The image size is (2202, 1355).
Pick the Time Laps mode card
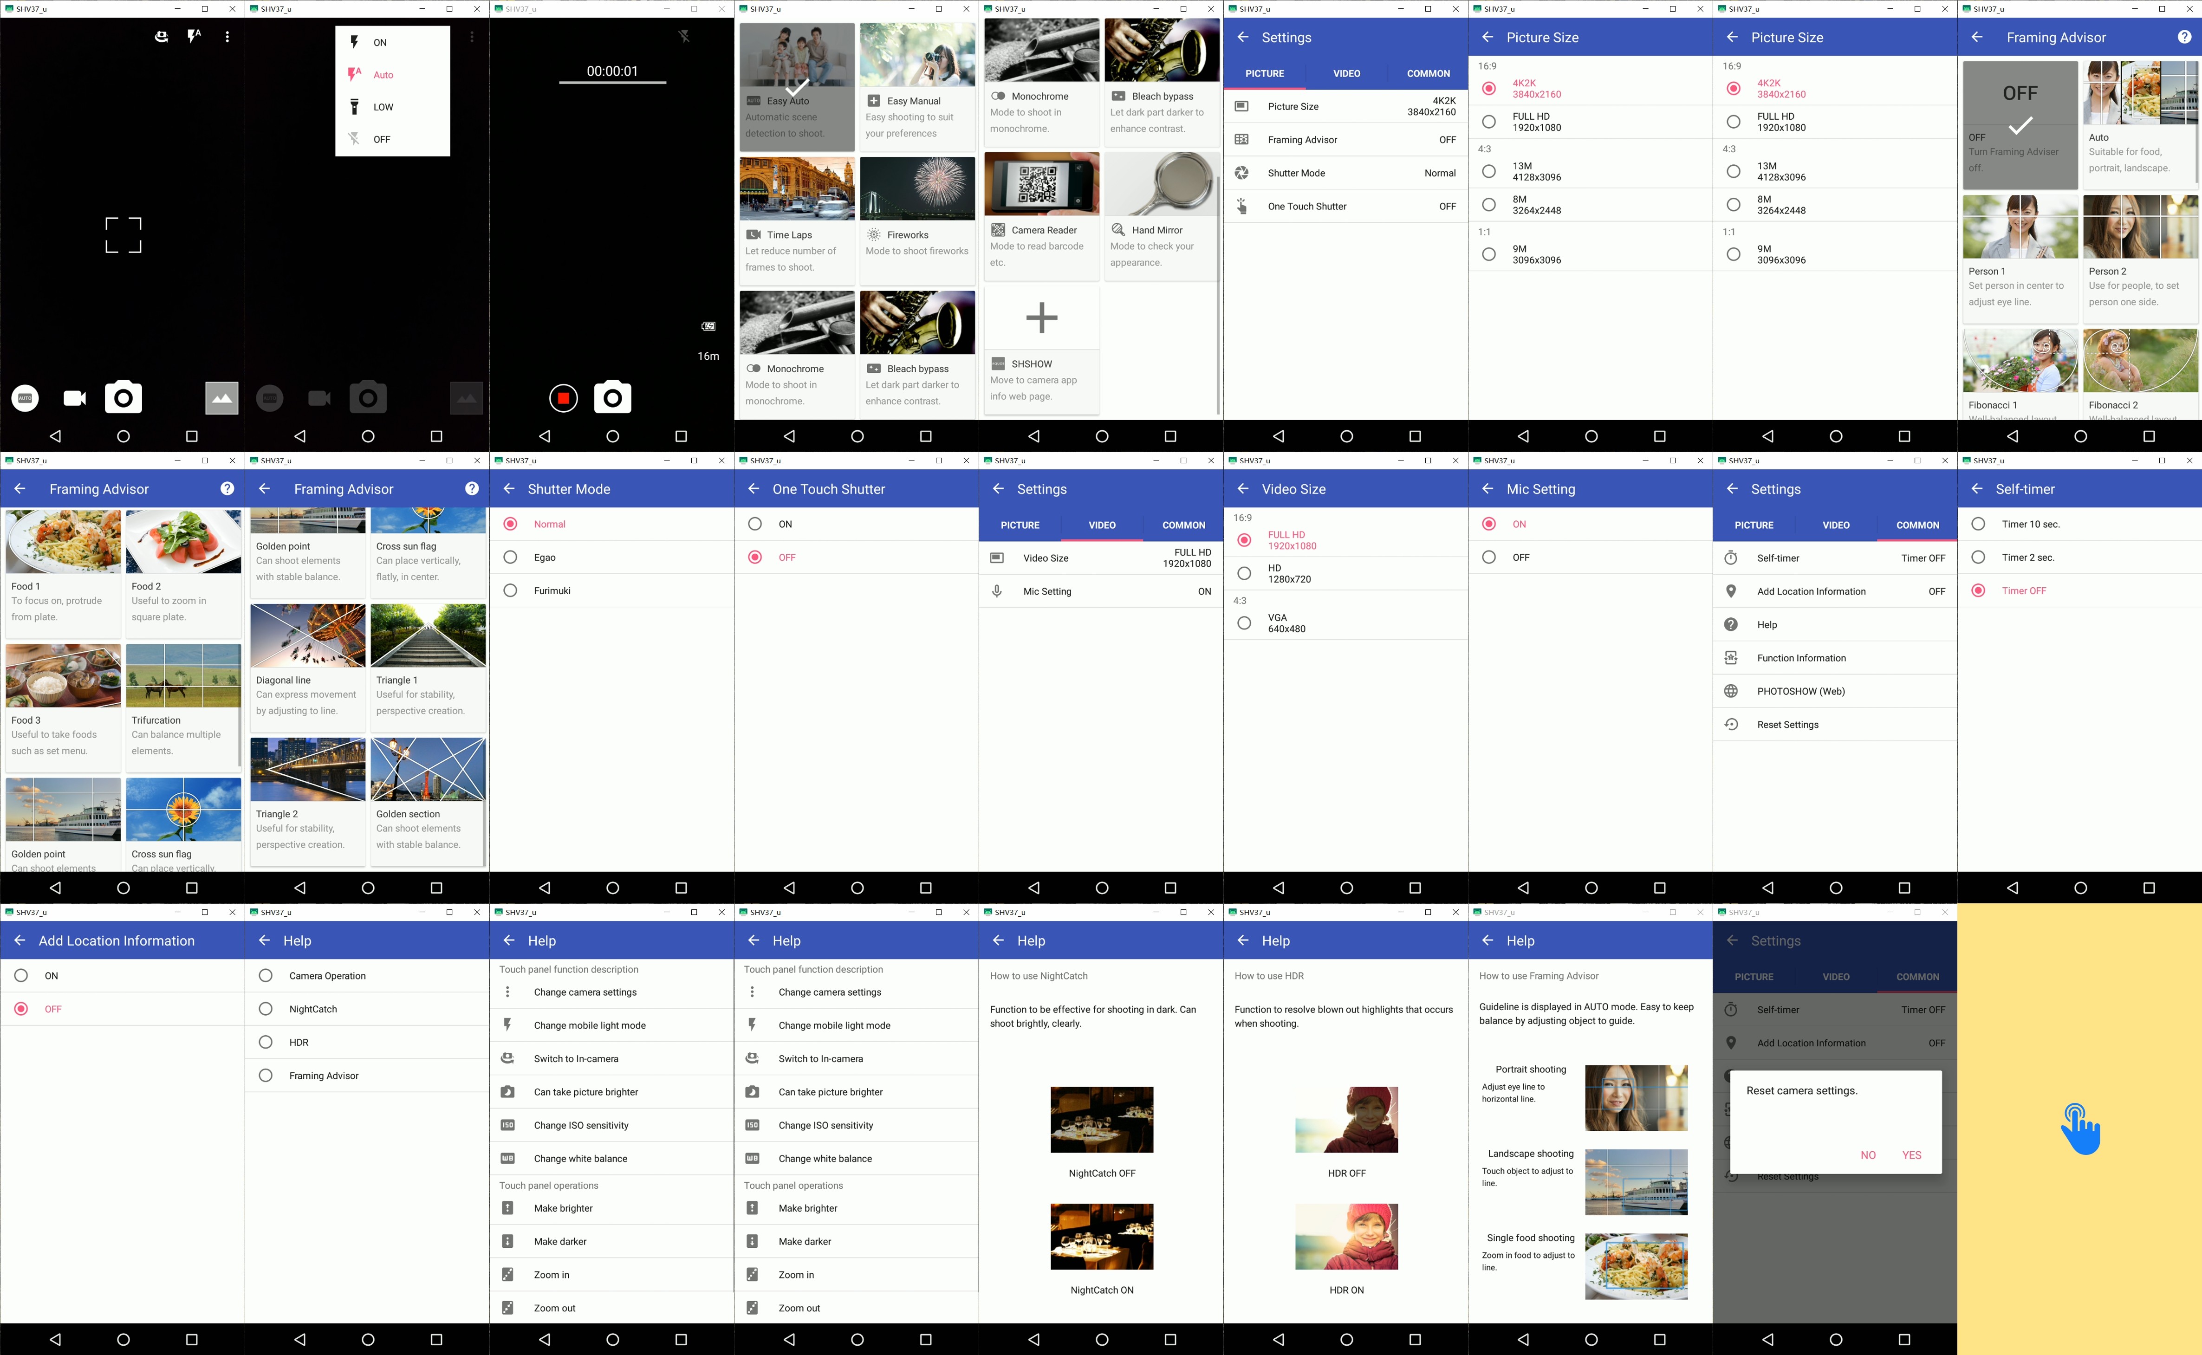pos(797,220)
